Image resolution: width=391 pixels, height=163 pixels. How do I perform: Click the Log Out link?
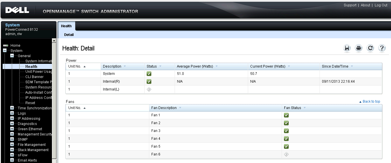click(x=381, y=5)
